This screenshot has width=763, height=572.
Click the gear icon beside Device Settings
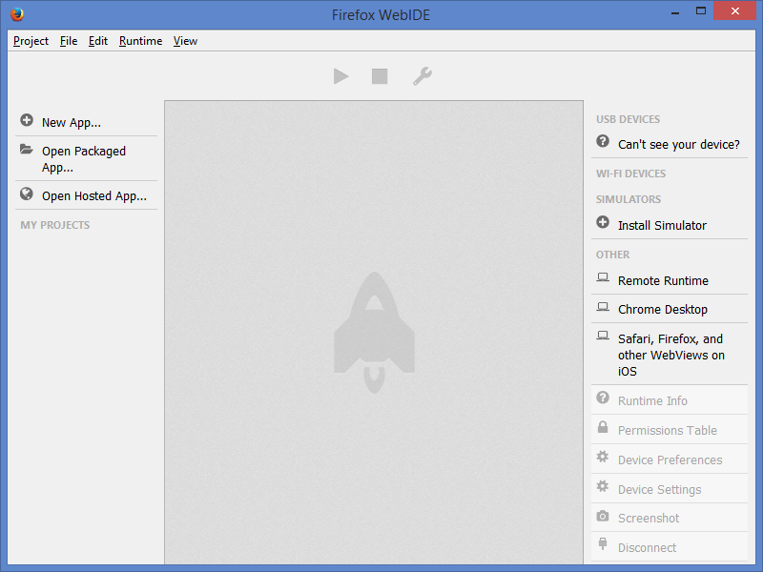pyautogui.click(x=603, y=486)
